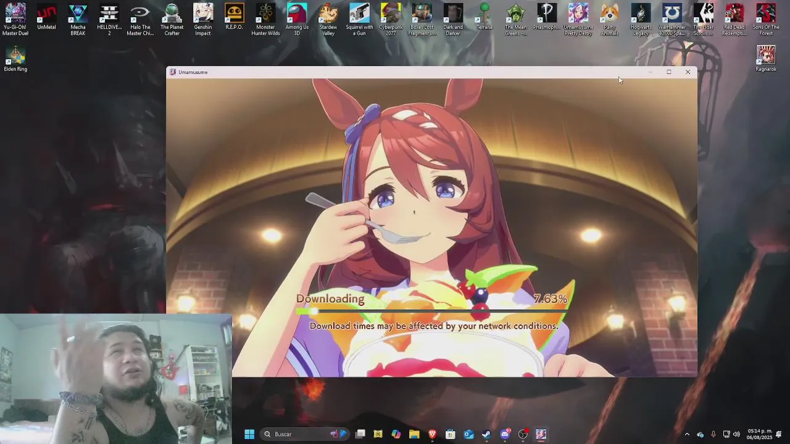Click the Buscar taskbar search box
Viewport: 790px width, 444px height.
tap(306, 434)
